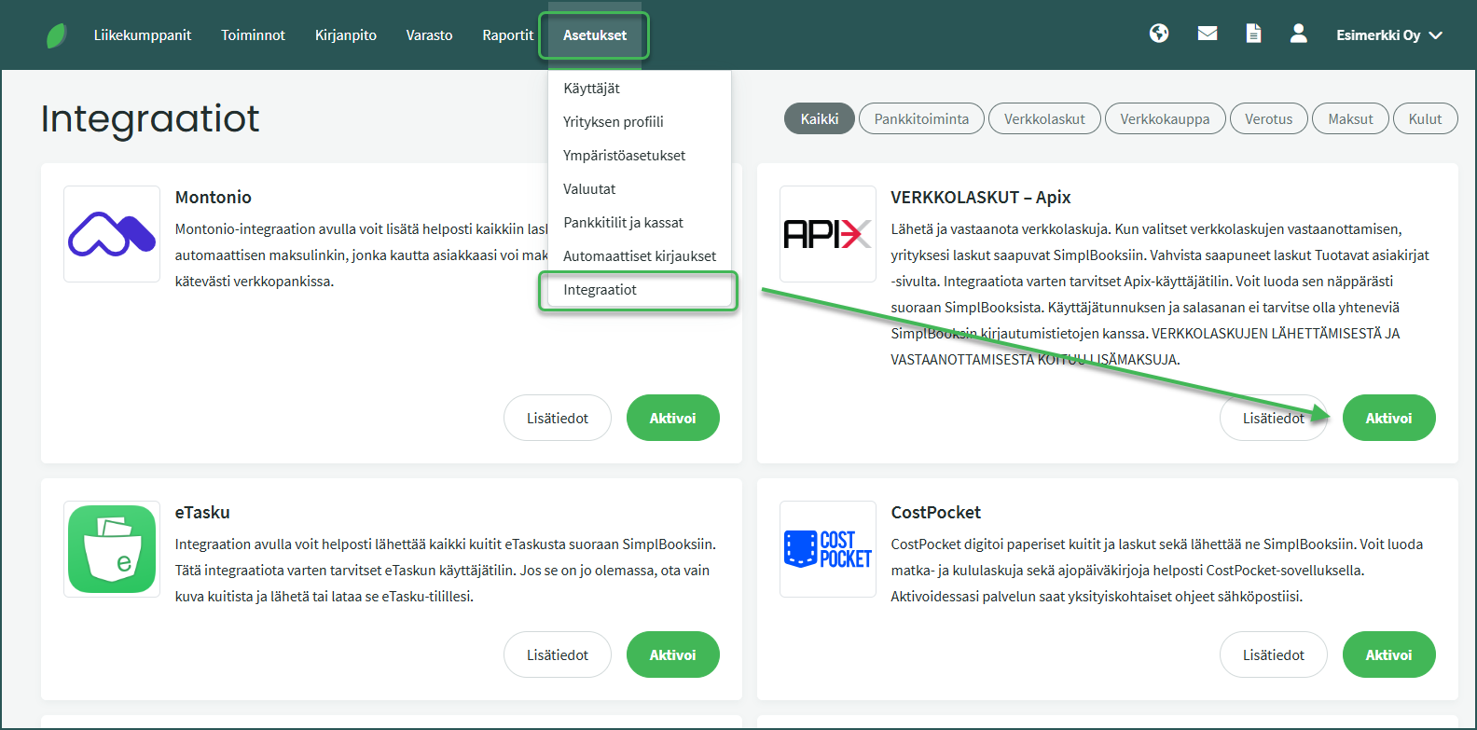
Task: View Lisätiedot for Montonio
Action: (x=557, y=419)
